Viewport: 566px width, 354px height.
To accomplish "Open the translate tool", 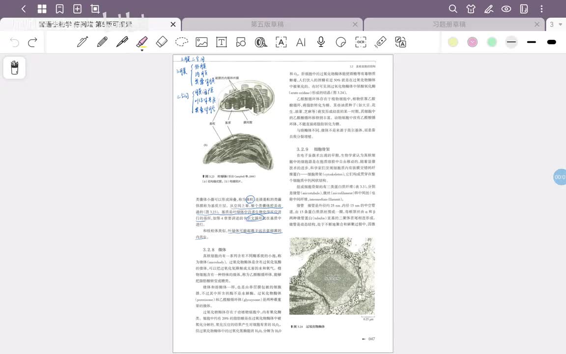I will pyautogui.click(x=400, y=42).
